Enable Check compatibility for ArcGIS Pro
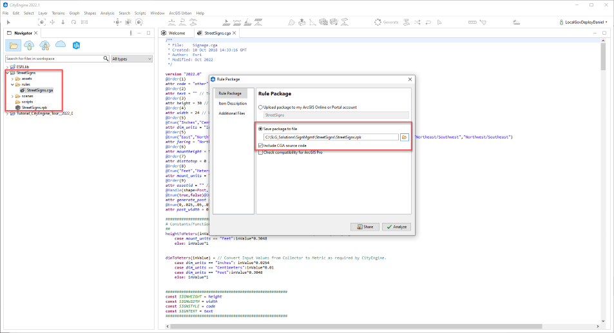Screen dimensions: 614x333 click(x=260, y=153)
